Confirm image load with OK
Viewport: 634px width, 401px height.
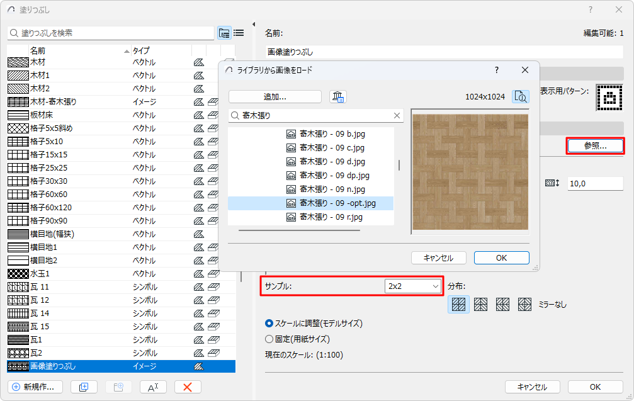(501, 257)
